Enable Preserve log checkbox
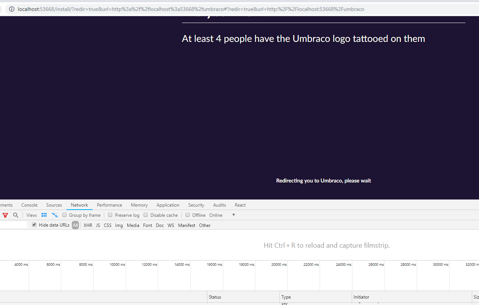 [110, 215]
